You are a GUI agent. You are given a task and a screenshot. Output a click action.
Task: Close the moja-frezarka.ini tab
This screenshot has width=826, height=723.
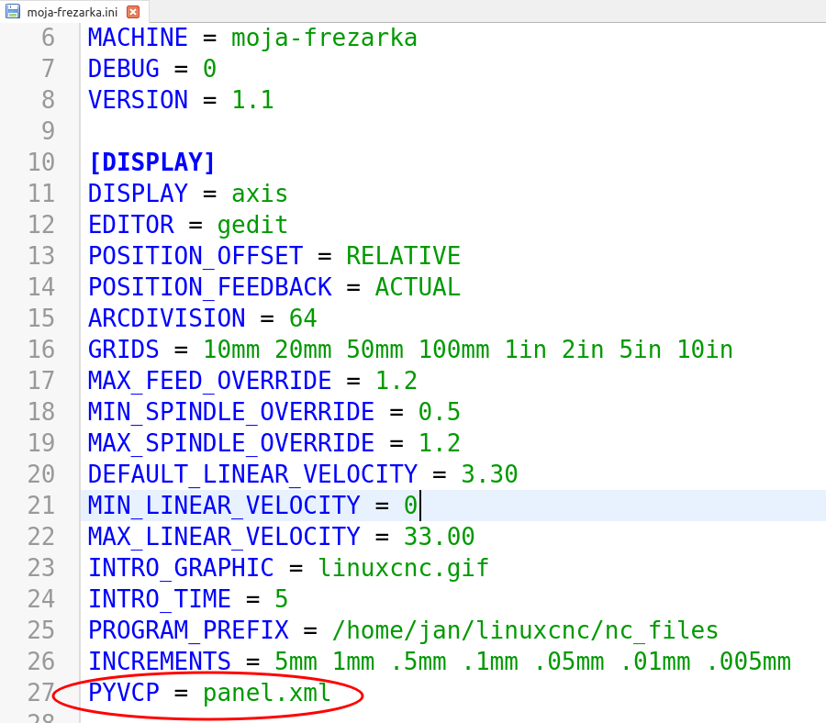pos(133,12)
